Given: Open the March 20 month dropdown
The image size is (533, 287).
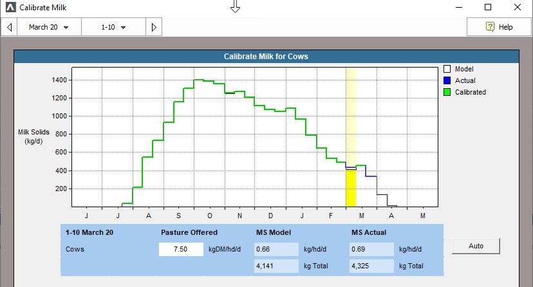Looking at the screenshot, I should pos(49,27).
